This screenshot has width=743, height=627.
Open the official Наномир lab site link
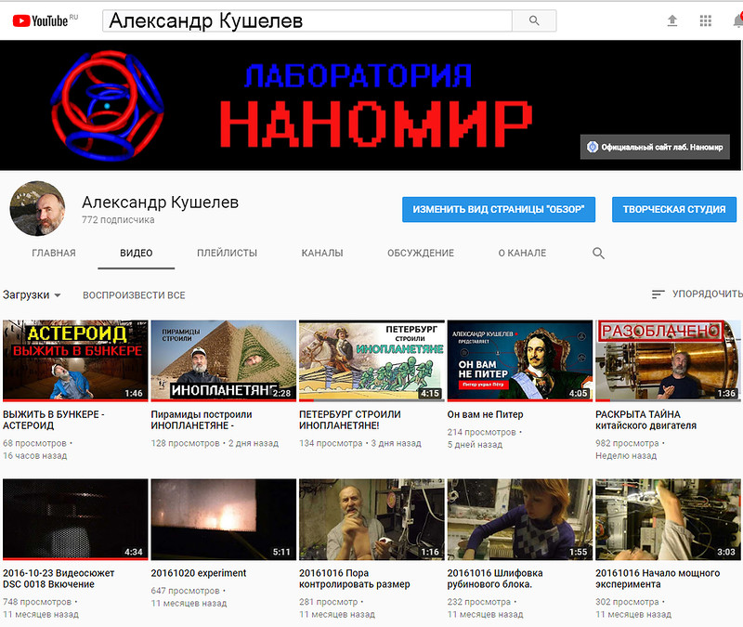coord(656,147)
